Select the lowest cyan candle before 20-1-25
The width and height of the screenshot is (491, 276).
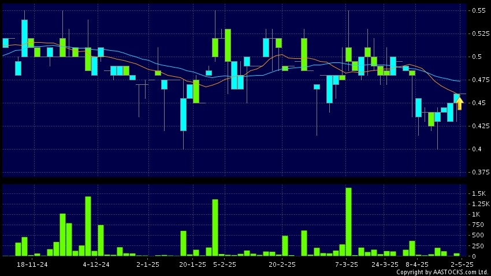click(x=184, y=114)
